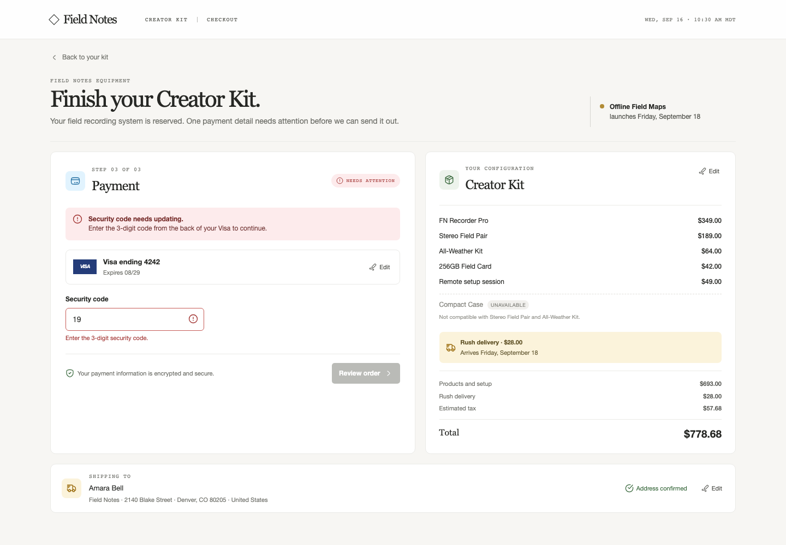Click the Stereo Field Pair line item
786x545 pixels.
[x=580, y=236]
